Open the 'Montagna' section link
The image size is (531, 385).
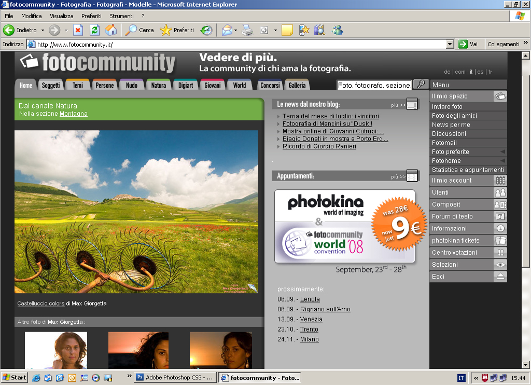coord(74,114)
